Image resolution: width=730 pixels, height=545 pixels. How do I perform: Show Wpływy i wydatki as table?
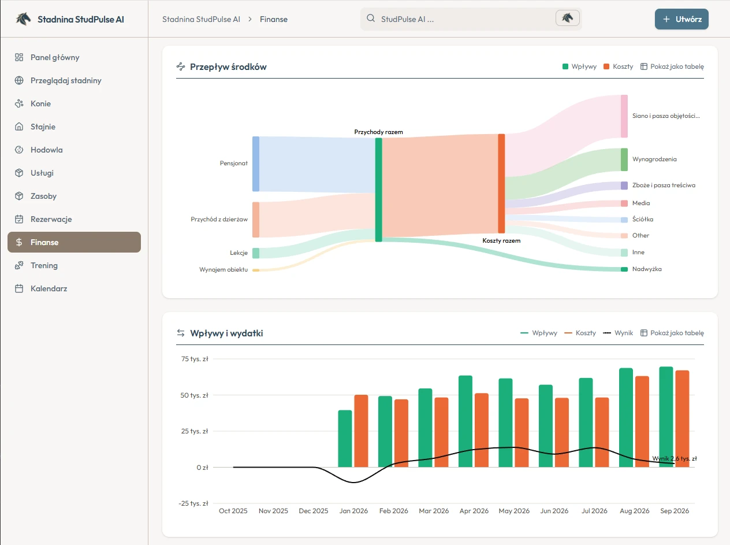[672, 333]
